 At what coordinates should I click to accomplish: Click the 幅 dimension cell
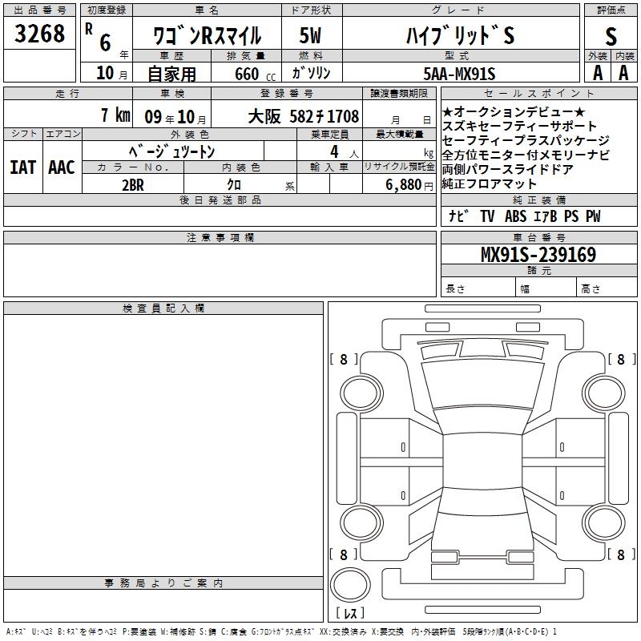pos(546,288)
